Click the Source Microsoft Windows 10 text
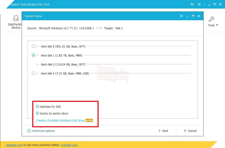This screenshot has width=225, height=148. [x=60, y=28]
